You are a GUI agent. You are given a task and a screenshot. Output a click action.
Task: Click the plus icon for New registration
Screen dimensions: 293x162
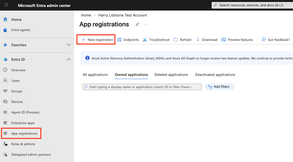[x=84, y=40]
